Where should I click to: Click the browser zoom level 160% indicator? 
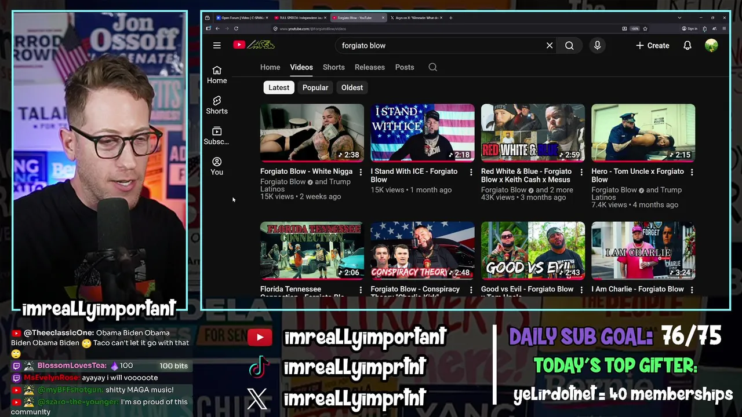tap(635, 28)
